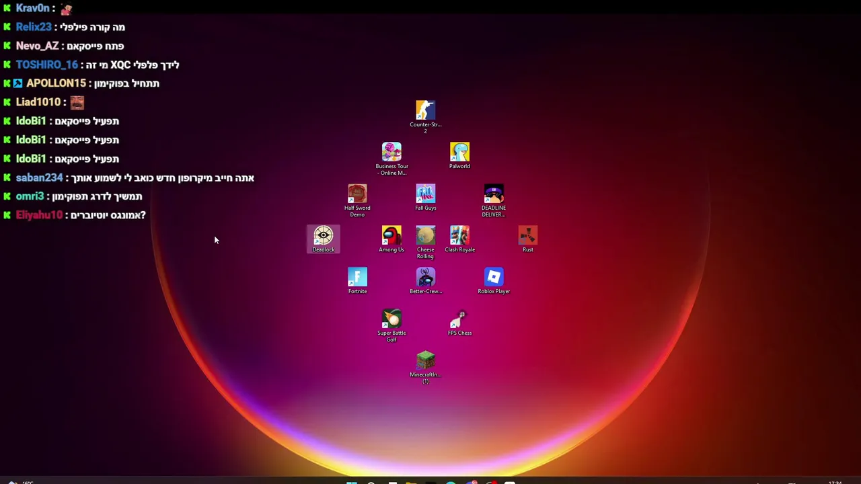This screenshot has height=484, width=861.
Task: Select the Minecraft installer desktop icon
Action: [x=425, y=367]
